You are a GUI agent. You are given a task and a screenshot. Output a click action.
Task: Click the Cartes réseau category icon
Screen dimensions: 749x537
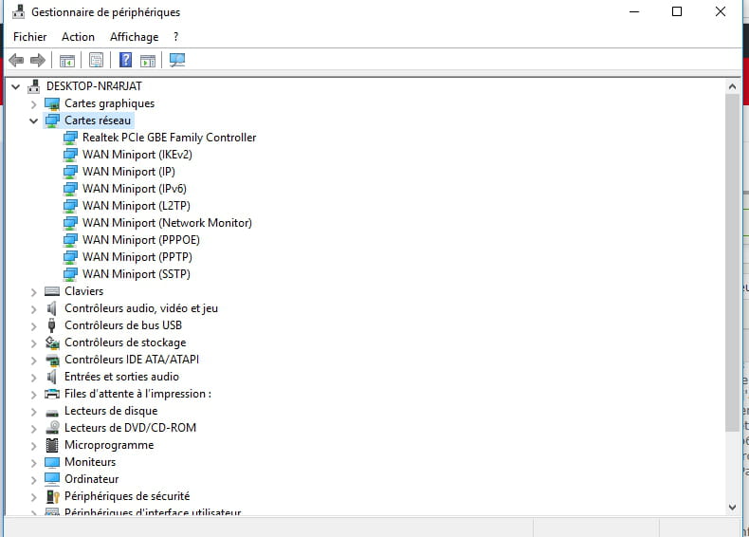[52, 120]
